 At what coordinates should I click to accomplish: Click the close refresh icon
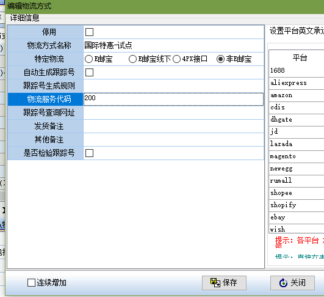pyautogui.click(x=283, y=282)
